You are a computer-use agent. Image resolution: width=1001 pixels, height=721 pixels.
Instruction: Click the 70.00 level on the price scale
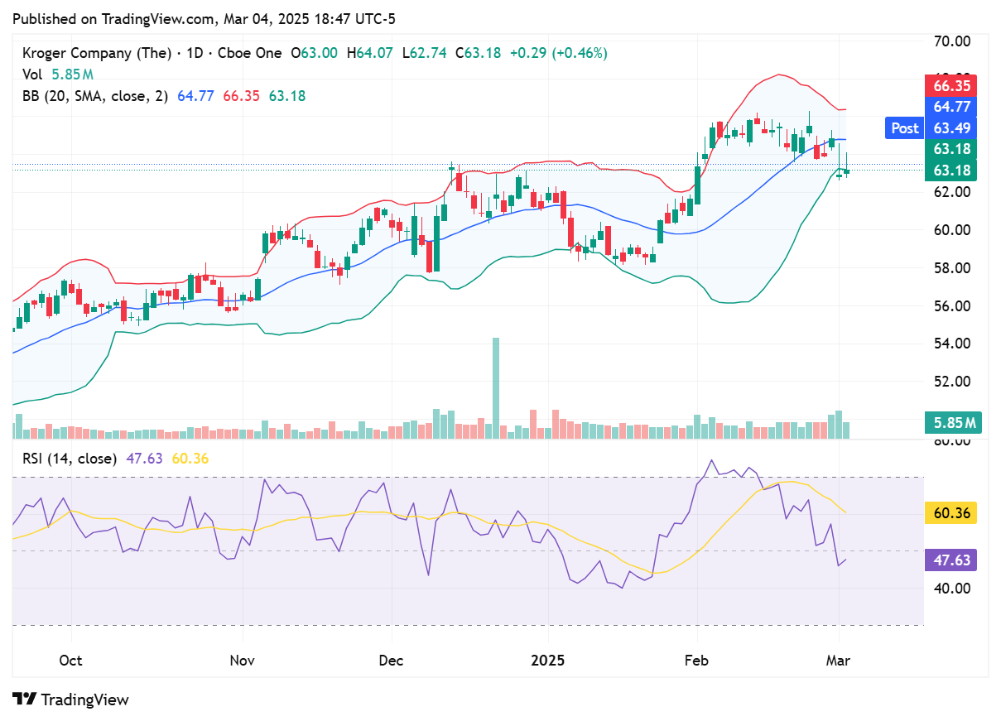pos(953,40)
